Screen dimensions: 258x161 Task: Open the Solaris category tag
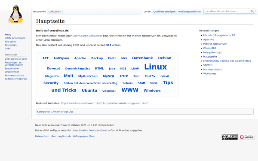[x=127, y=83]
